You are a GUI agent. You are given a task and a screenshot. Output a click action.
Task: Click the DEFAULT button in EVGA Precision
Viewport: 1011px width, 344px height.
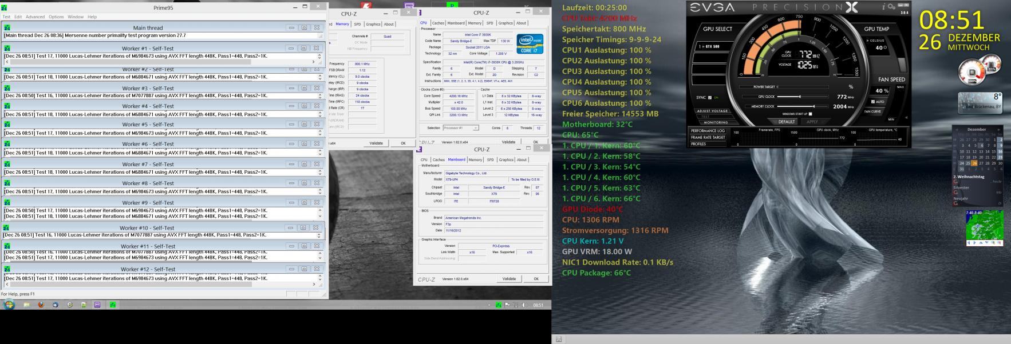click(787, 122)
